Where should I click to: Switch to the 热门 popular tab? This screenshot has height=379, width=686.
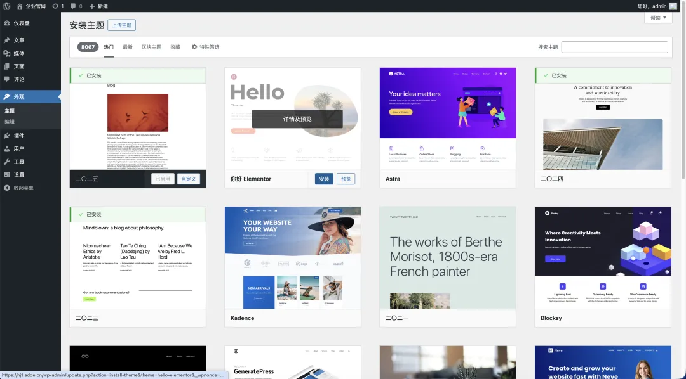tap(109, 47)
